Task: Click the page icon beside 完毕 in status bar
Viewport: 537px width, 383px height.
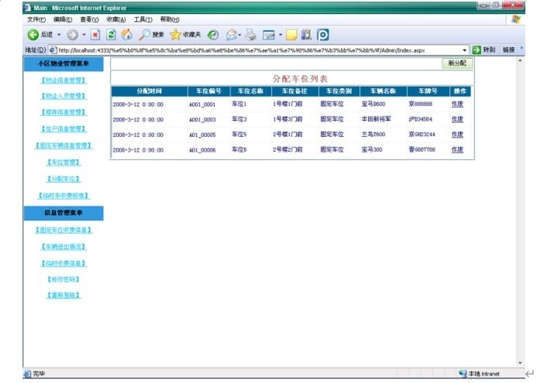Action: 27,374
